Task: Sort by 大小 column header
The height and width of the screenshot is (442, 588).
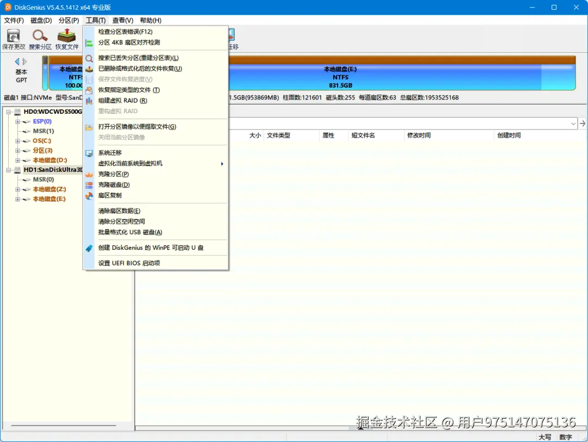Action: [x=255, y=136]
